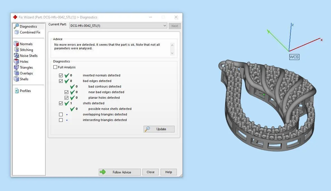
Task: Select Shells in the sidebar
Action: click(x=24, y=79)
